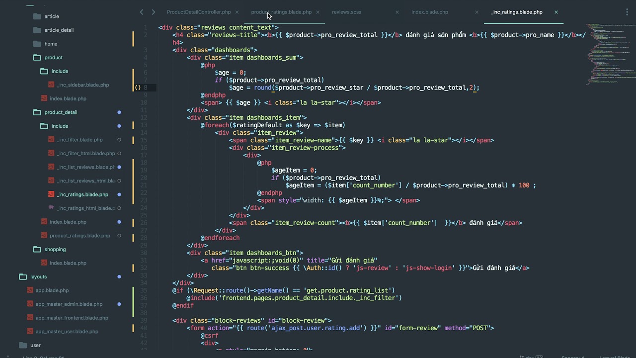Open index.blade.php under the shopping folder
This screenshot has width=636, height=358.
[x=68, y=263]
